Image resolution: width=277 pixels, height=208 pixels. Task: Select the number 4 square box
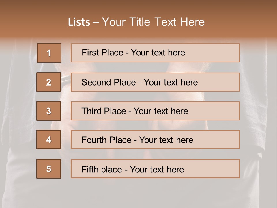click(49, 140)
